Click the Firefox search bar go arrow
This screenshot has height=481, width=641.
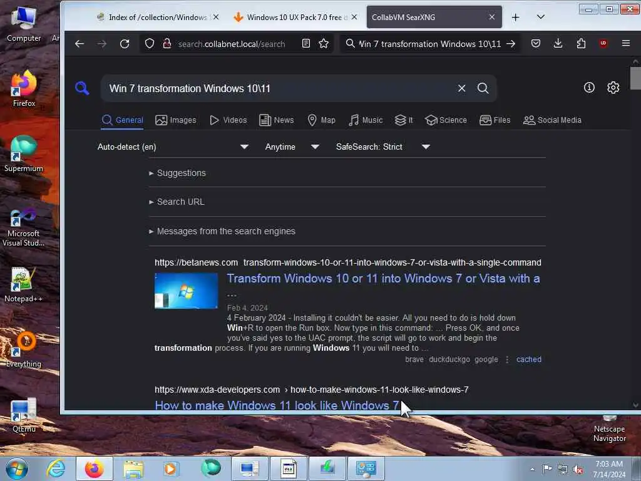click(511, 44)
